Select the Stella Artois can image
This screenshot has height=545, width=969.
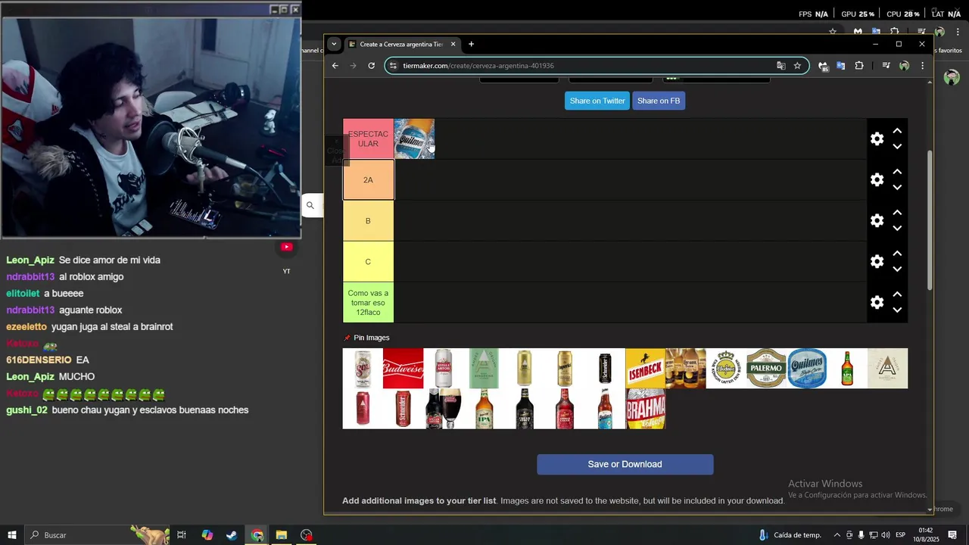[444, 369]
